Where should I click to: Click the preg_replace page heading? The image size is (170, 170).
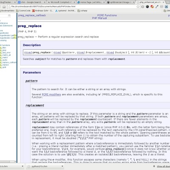30,26
